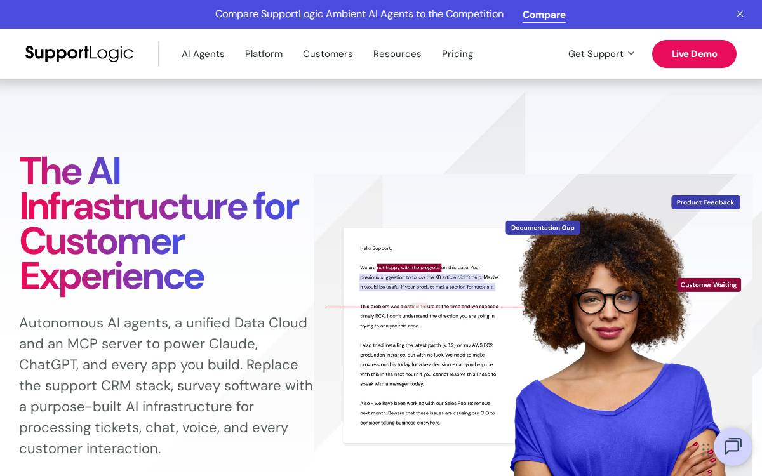Screen dimensions: 762x476
Task: Open the Platform menu
Action: click(x=264, y=54)
